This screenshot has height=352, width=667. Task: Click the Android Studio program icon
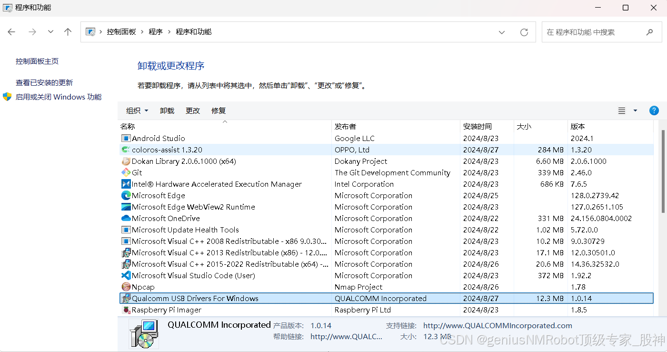(x=126, y=138)
